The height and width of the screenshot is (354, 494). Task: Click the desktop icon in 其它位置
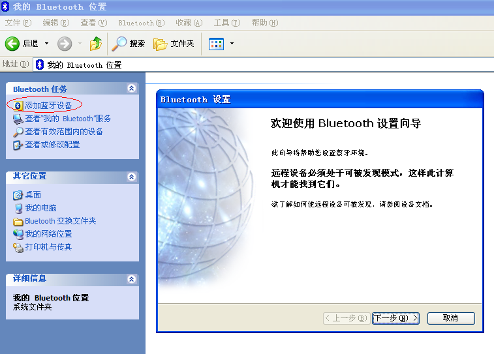coord(18,195)
